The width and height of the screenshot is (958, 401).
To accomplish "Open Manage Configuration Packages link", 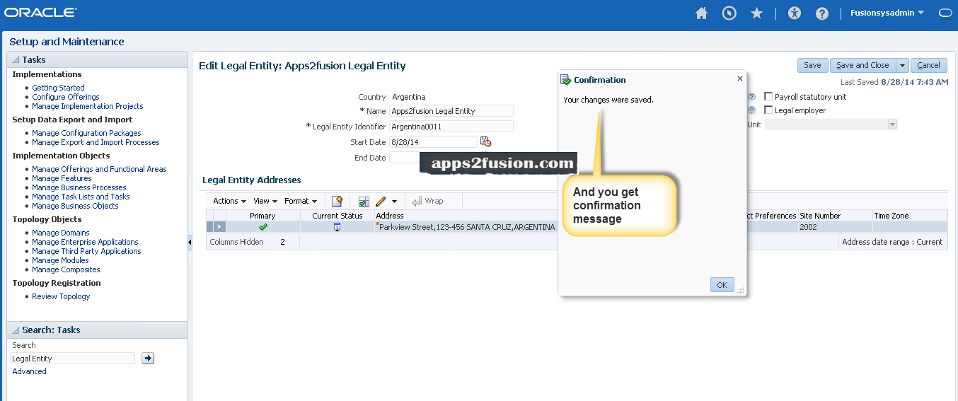I will pyautogui.click(x=86, y=133).
